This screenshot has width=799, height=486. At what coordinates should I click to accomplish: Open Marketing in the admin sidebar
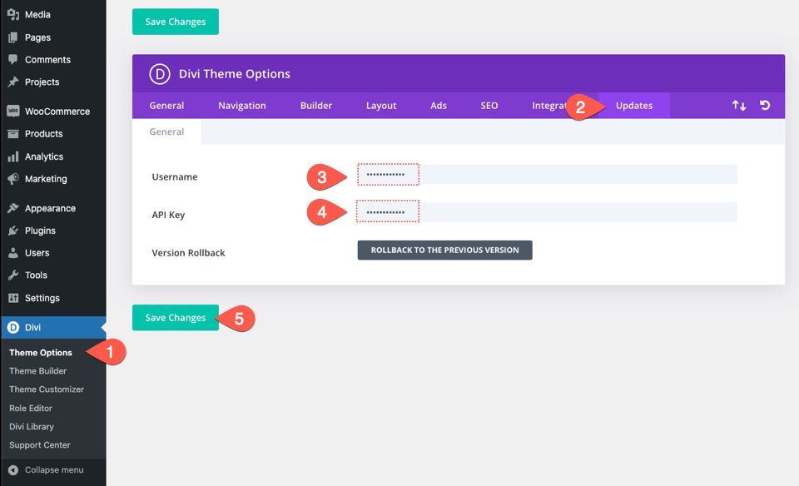46,179
